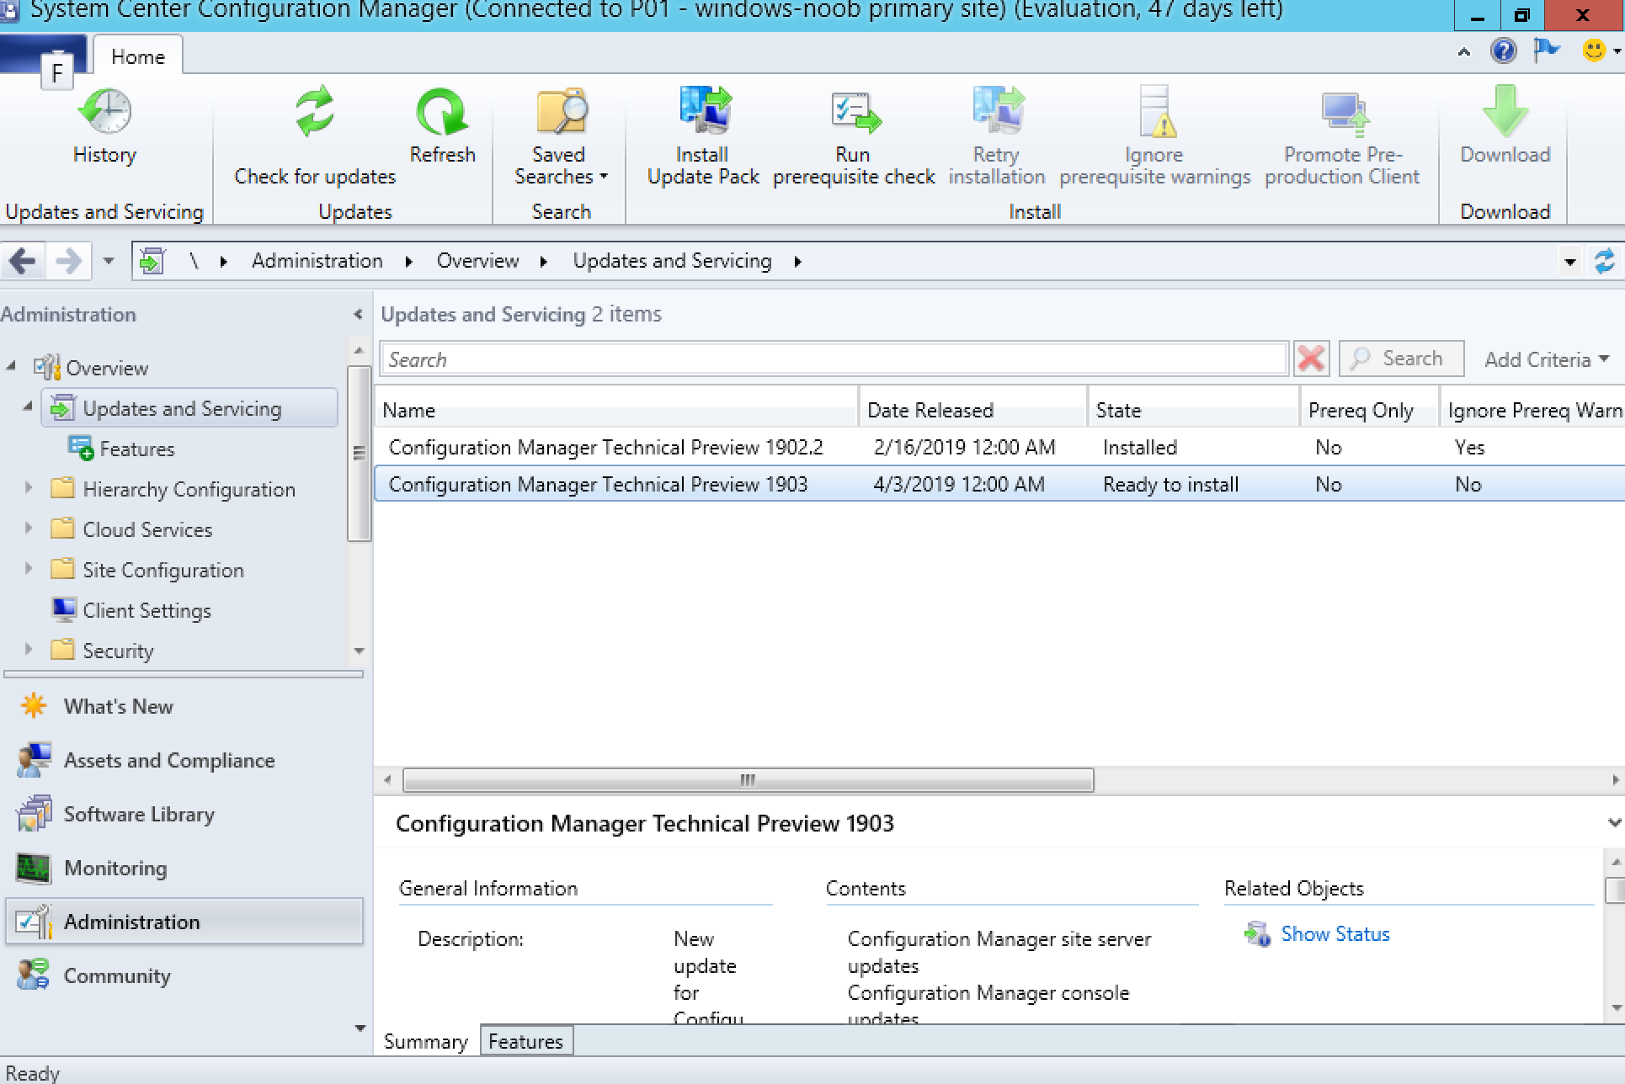
Task: Click in the Search input field
Action: pyautogui.click(x=834, y=359)
